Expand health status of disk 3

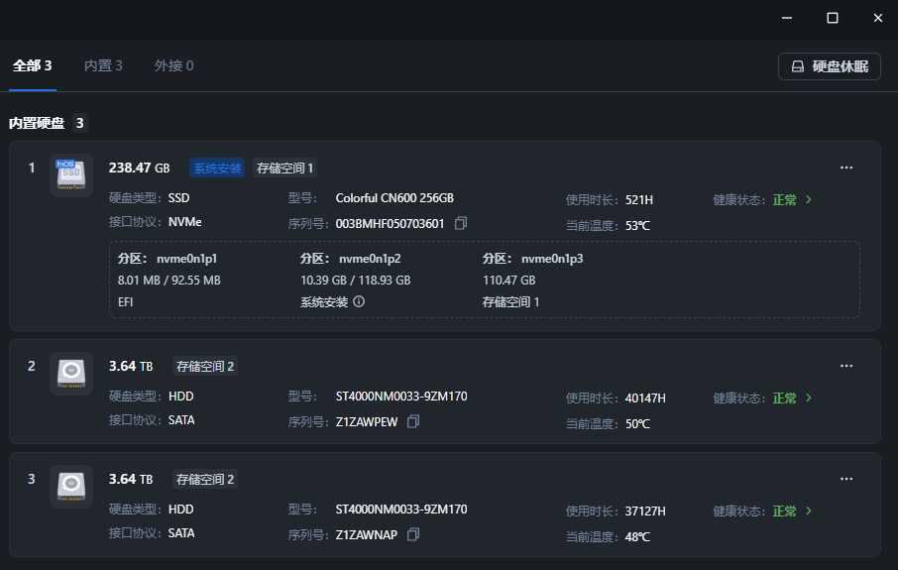[809, 511]
